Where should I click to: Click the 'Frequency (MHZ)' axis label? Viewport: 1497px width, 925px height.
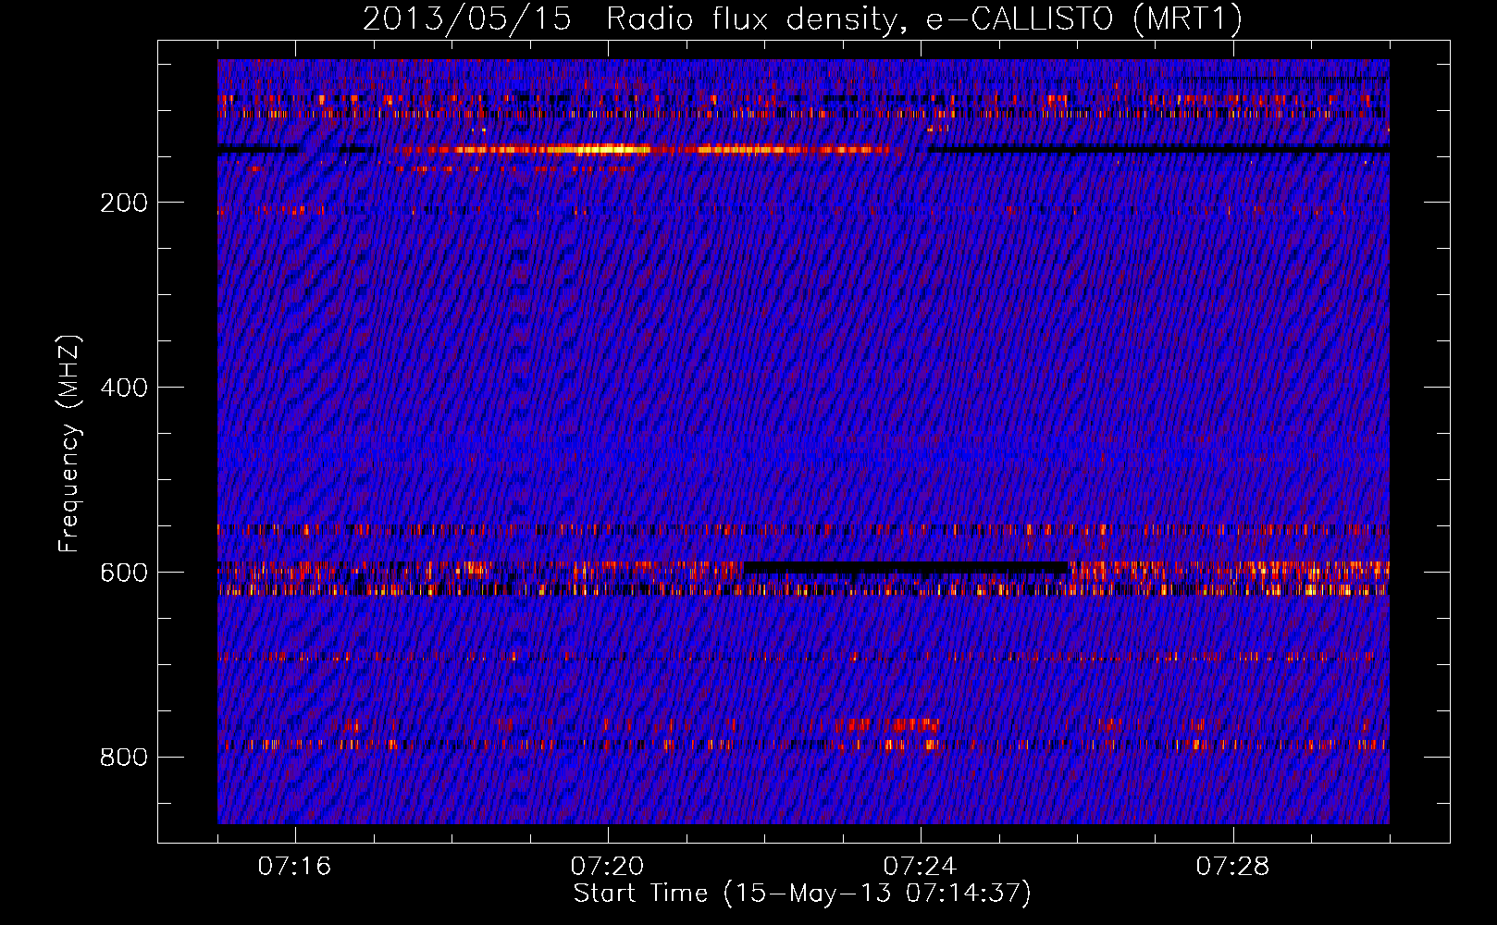point(69,444)
